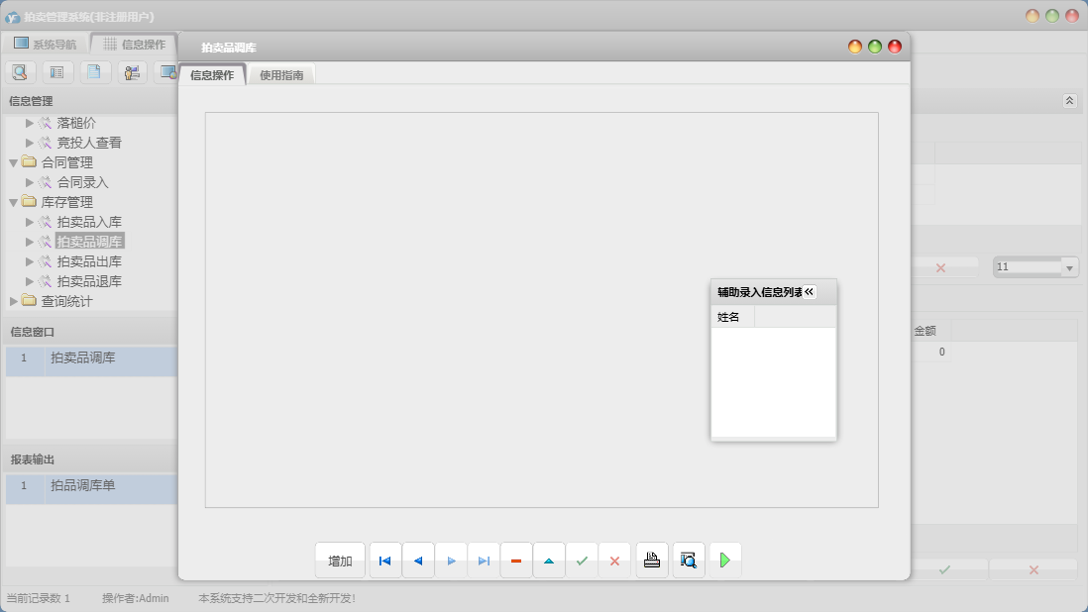Switch to the 使用指南 tab
1088x612 pixels.
281,75
